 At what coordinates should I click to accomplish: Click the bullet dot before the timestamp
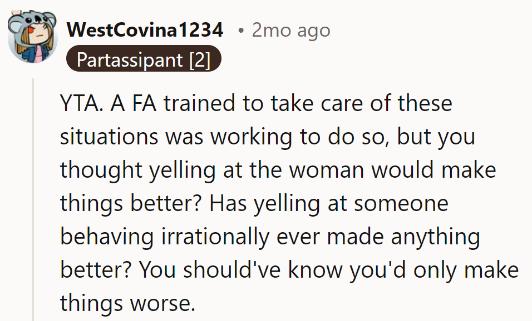pos(241,31)
